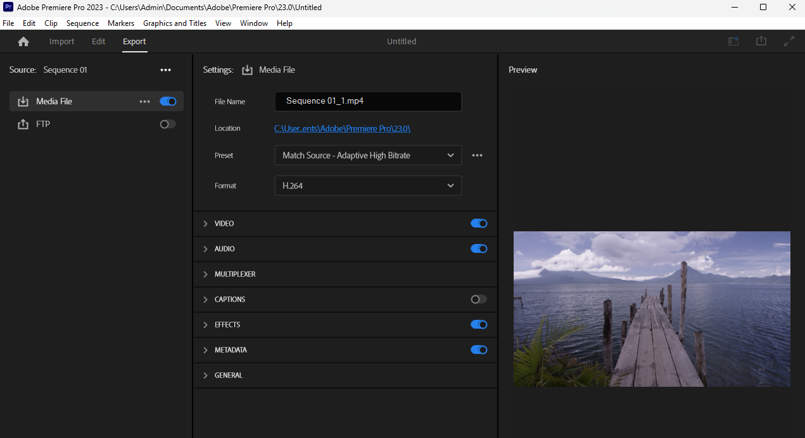Expand the VIDEO settings section
This screenshot has height=438, width=805.
click(x=205, y=224)
